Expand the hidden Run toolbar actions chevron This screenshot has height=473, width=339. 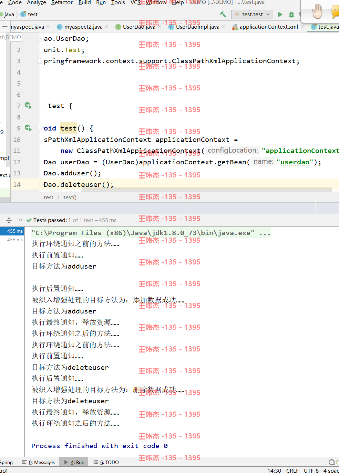pyautogui.click(x=21, y=220)
